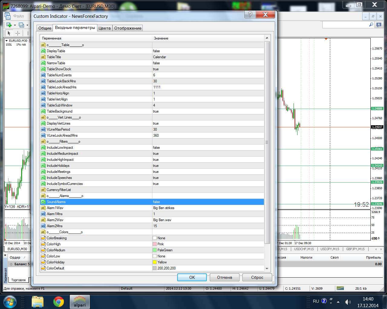Click the Отмена button

pyautogui.click(x=225, y=277)
